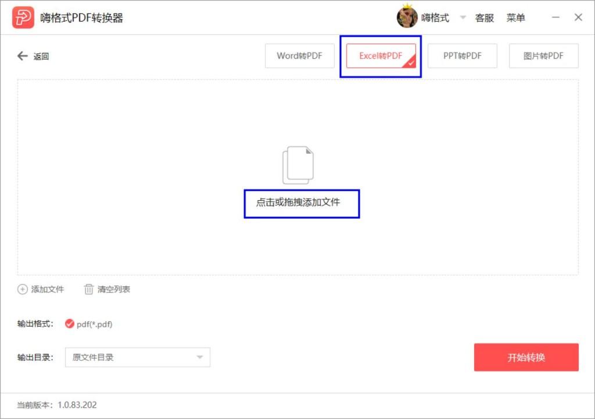Click the red checkmark on pdf output format
The height and width of the screenshot is (419, 595).
click(70, 324)
